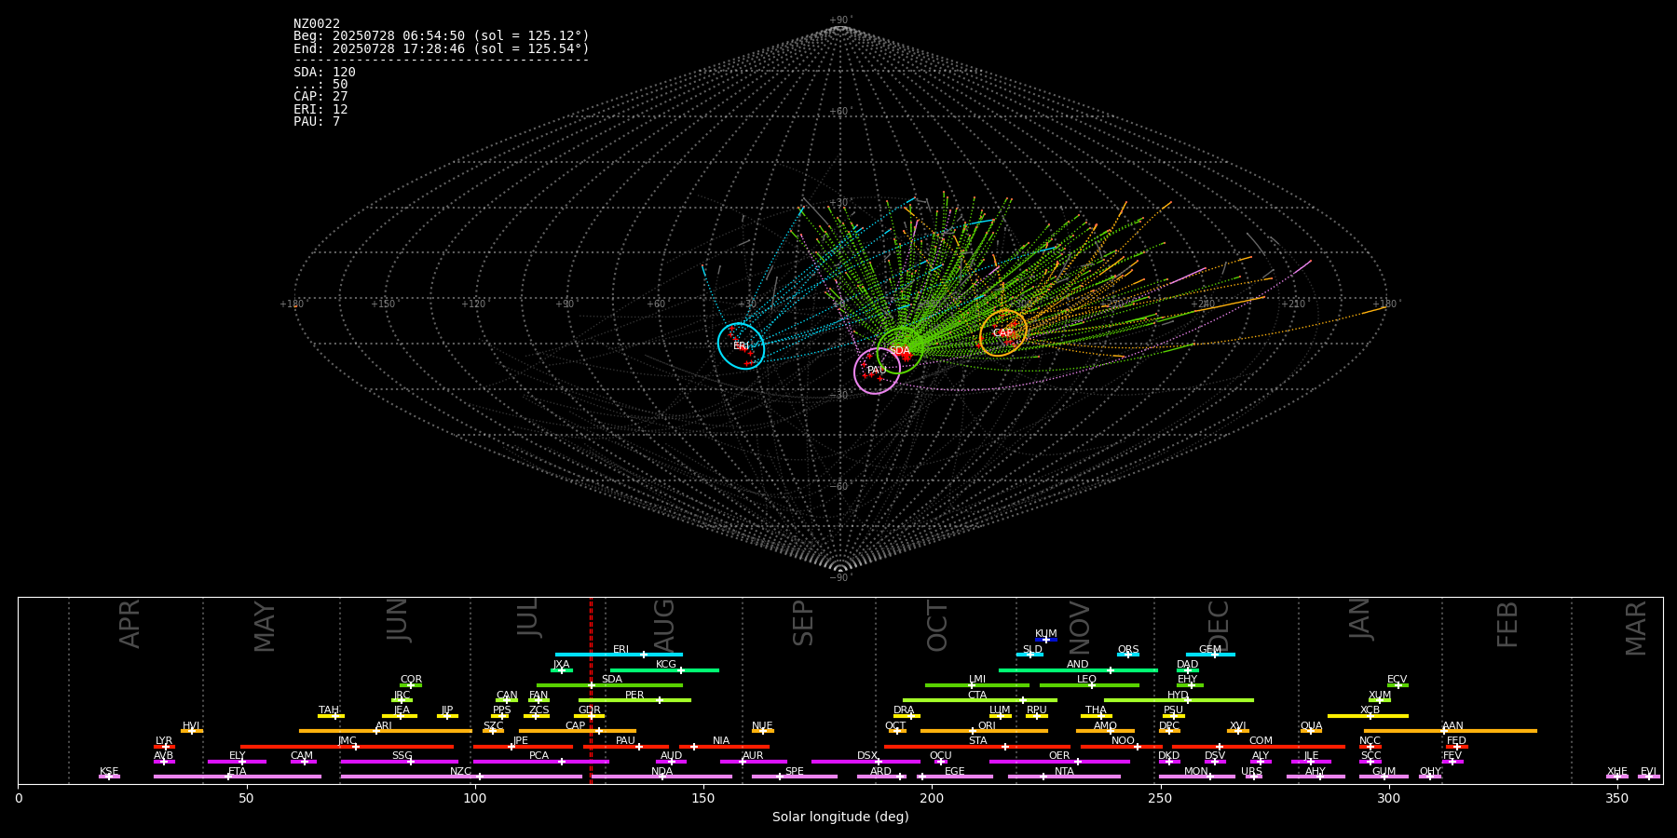Screen dimensions: 1677x838
Task: Click the 'CAP: 27' count in the legend
Action: [320, 97]
